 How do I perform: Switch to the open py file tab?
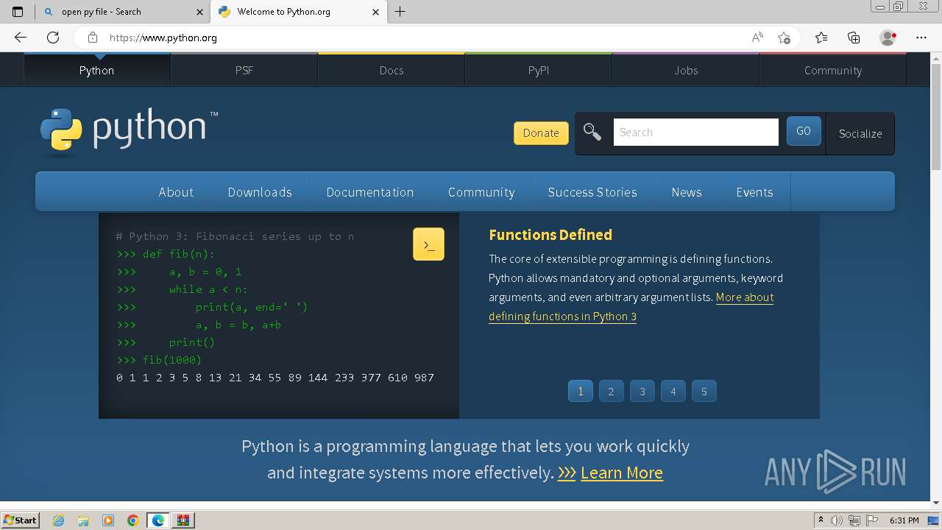point(123,12)
